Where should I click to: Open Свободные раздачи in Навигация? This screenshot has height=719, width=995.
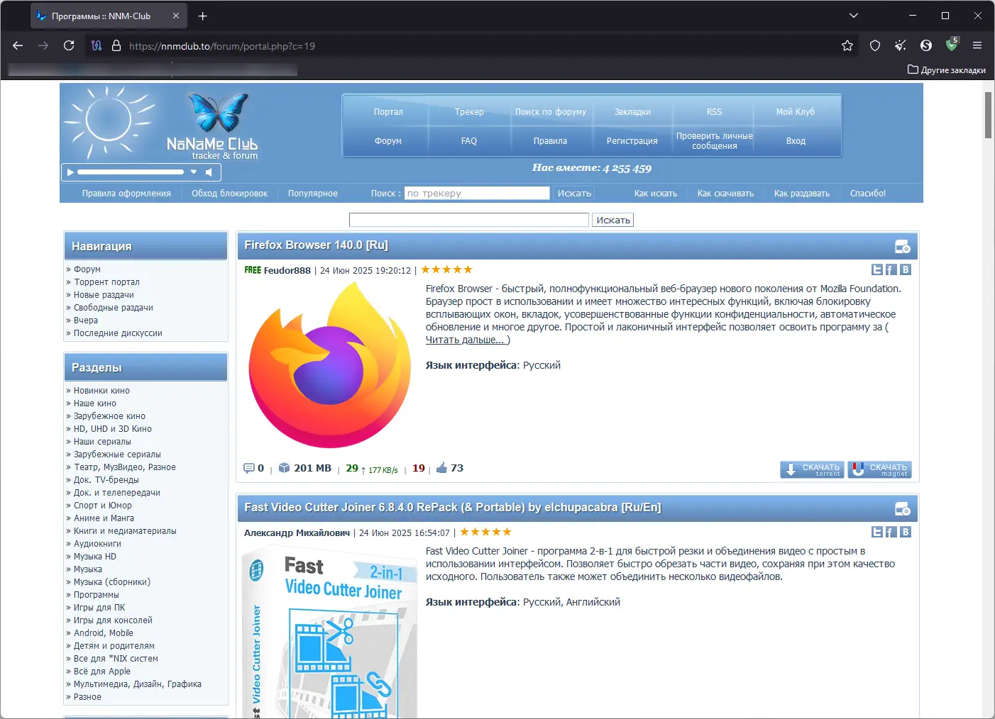tap(114, 308)
